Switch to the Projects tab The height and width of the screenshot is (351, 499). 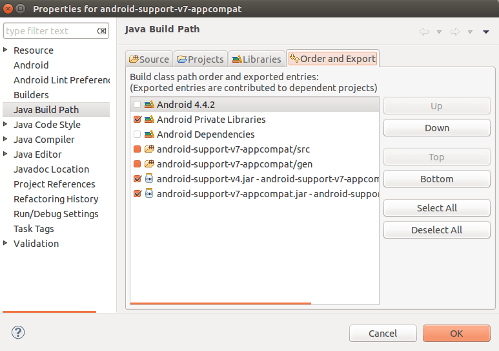(201, 59)
